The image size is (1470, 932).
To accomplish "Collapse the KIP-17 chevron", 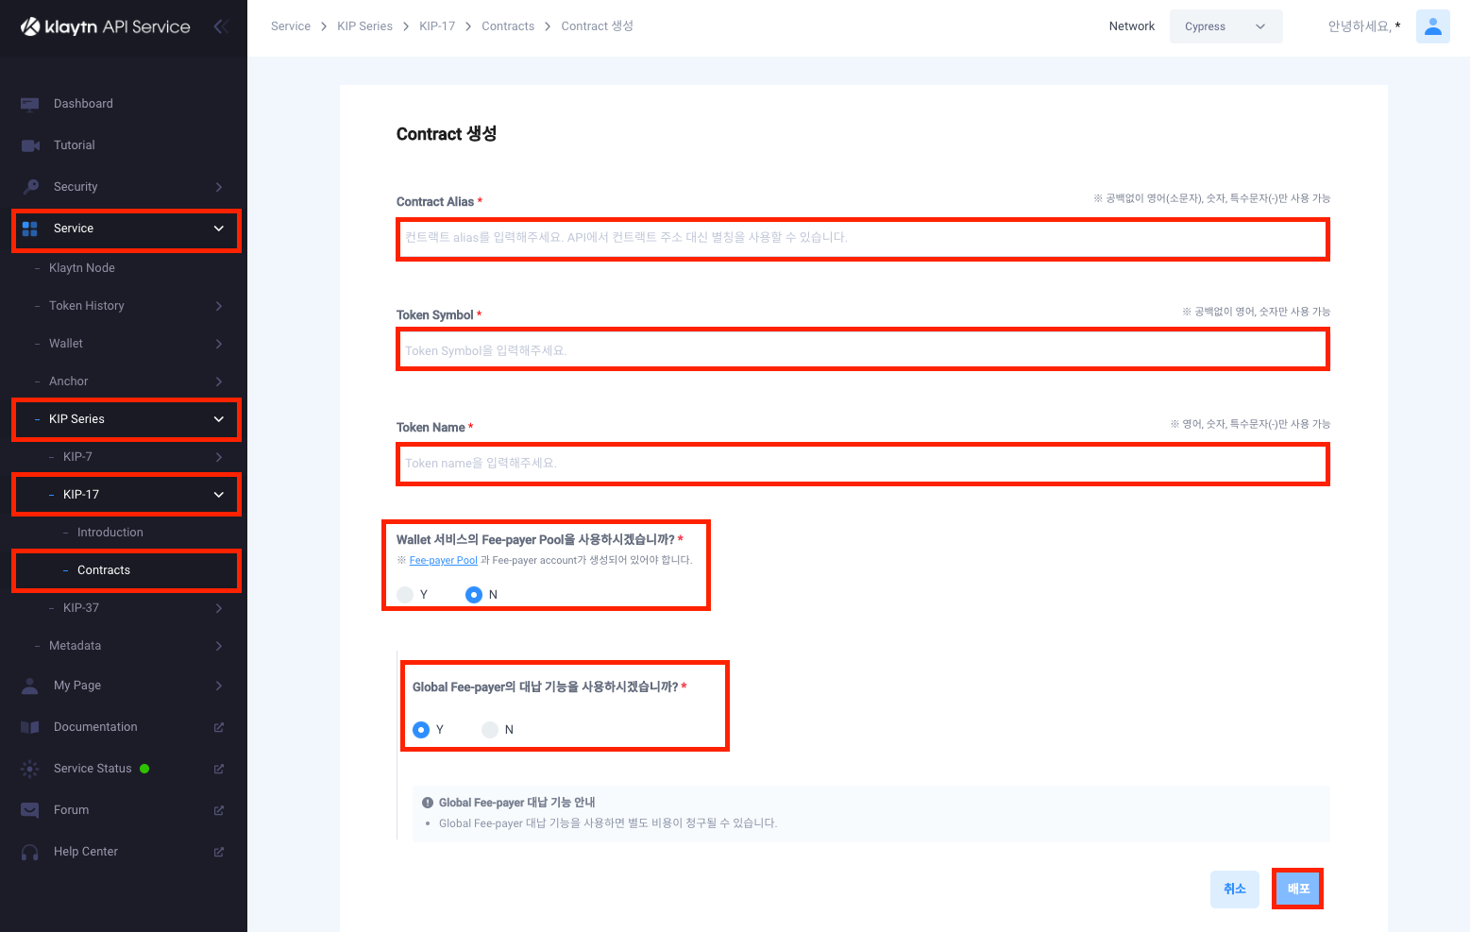I will click(x=219, y=495).
